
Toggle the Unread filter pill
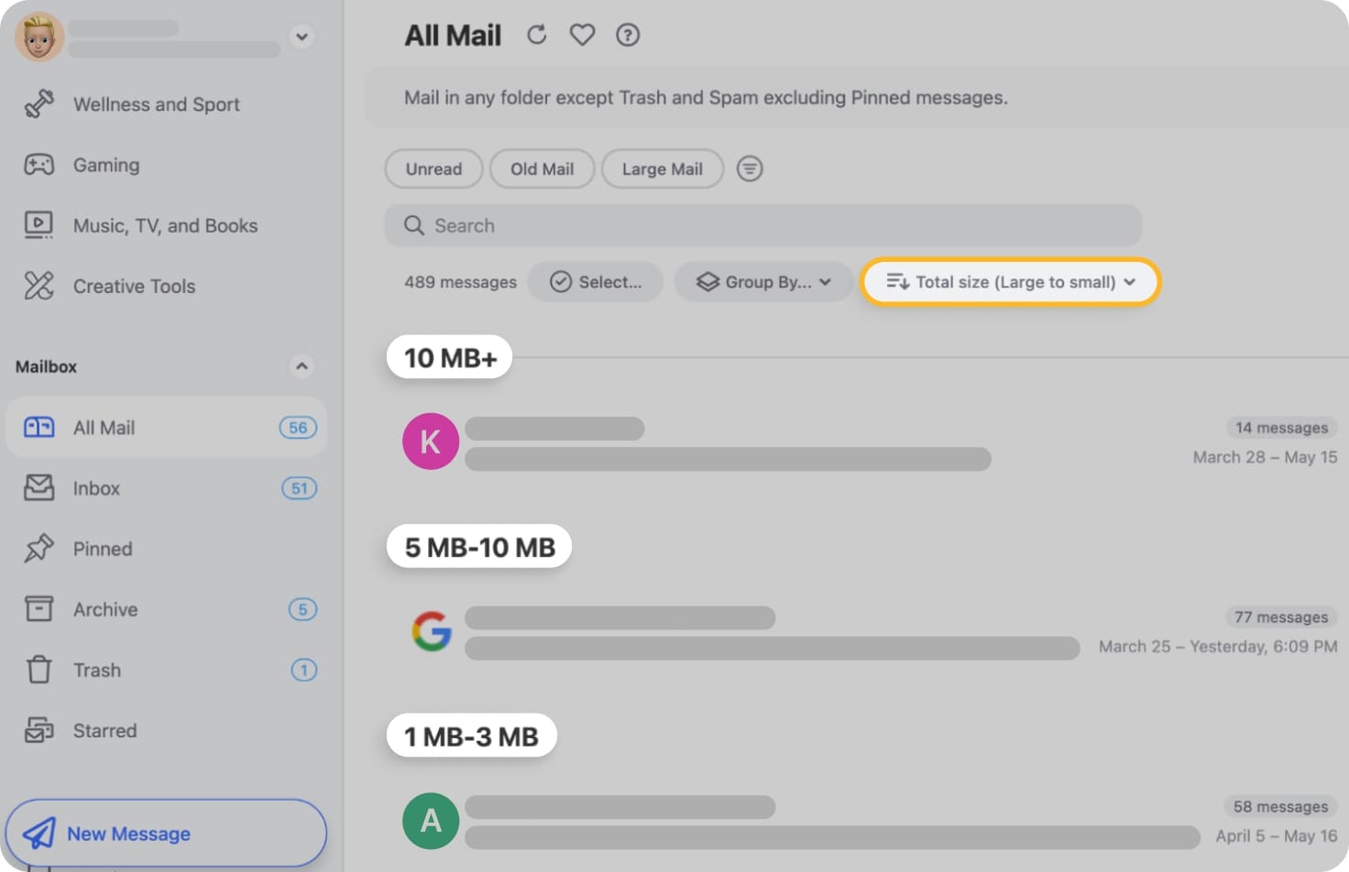point(433,169)
